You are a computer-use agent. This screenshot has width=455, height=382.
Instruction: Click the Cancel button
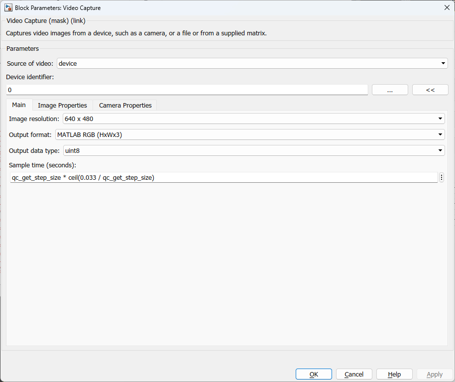pyautogui.click(x=354, y=374)
